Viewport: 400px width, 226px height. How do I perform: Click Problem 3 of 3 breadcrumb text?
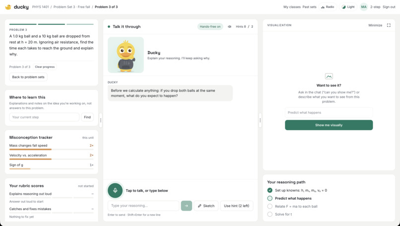tap(106, 7)
